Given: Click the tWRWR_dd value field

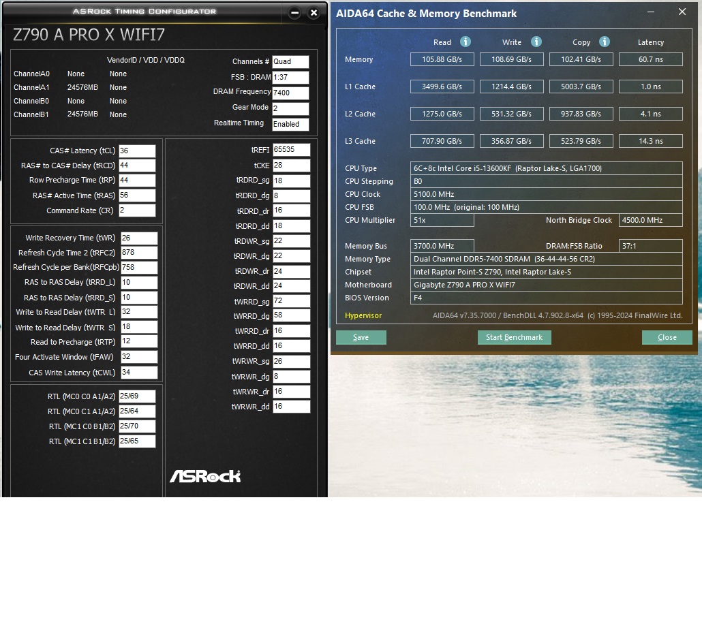Looking at the screenshot, I should (292, 406).
